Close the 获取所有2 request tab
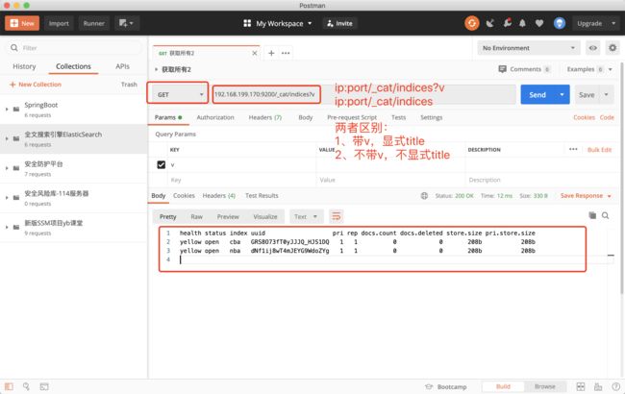625x394 pixels. coord(254,53)
